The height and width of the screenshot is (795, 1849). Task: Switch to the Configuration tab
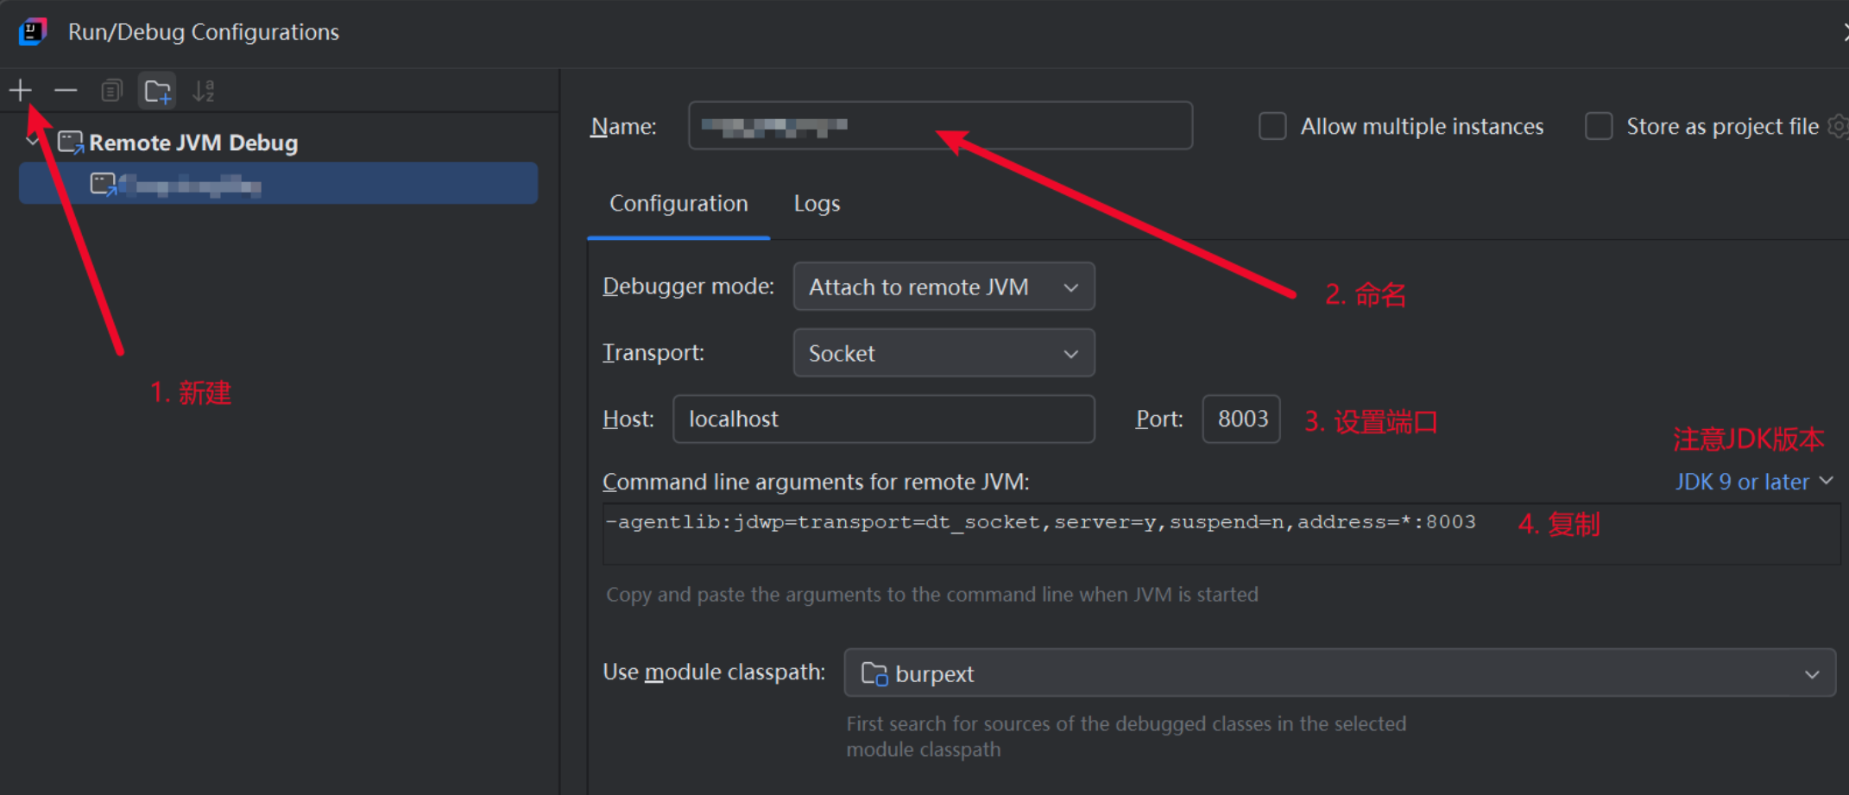coord(678,204)
